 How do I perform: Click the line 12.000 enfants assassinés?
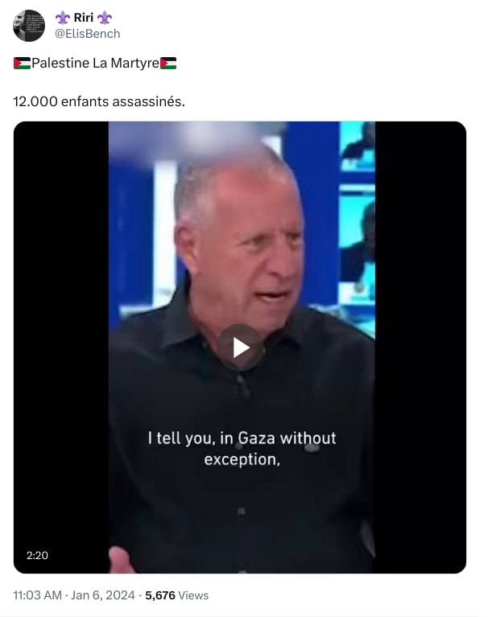(99, 101)
